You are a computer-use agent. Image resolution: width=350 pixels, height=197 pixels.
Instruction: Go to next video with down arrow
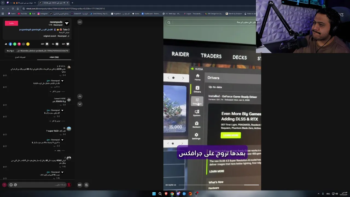80,104
